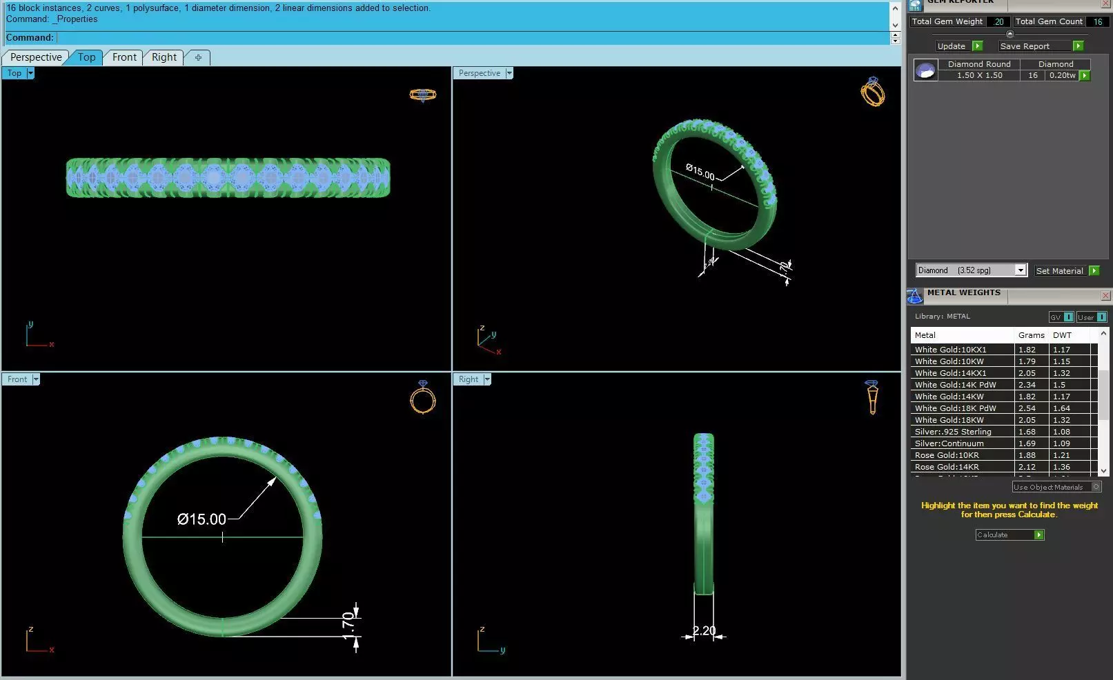Viewport: 1113px width, 680px height.
Task: Click ring icon in Perspective viewport corner
Action: pyautogui.click(x=873, y=91)
